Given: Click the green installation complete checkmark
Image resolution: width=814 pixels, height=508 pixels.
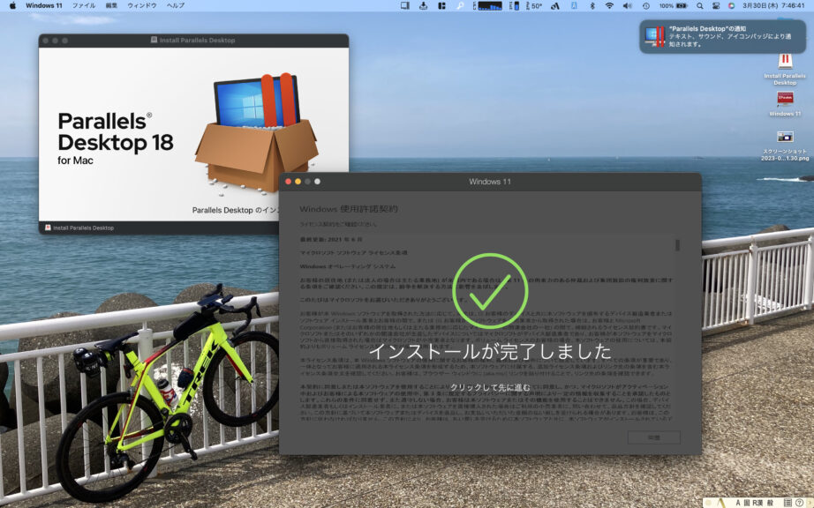Looking at the screenshot, I should tap(490, 291).
